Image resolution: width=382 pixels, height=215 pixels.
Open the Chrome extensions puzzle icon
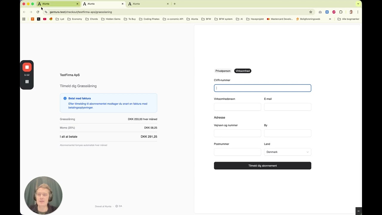click(341, 12)
